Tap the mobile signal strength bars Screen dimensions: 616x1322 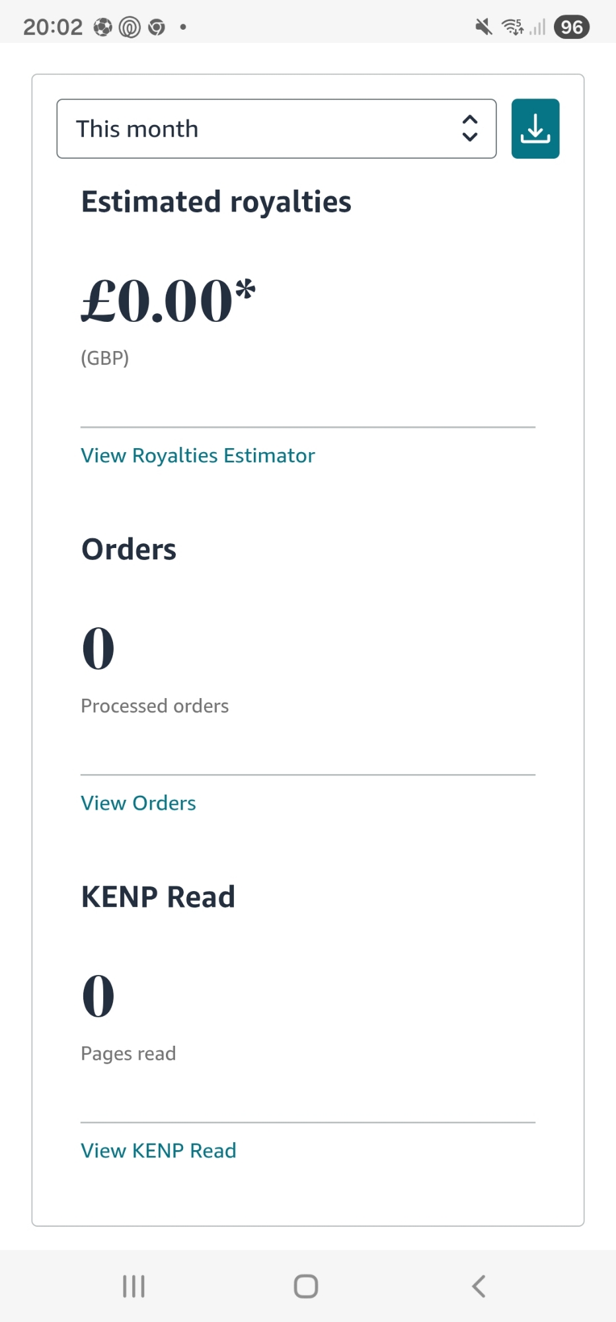coord(538,27)
